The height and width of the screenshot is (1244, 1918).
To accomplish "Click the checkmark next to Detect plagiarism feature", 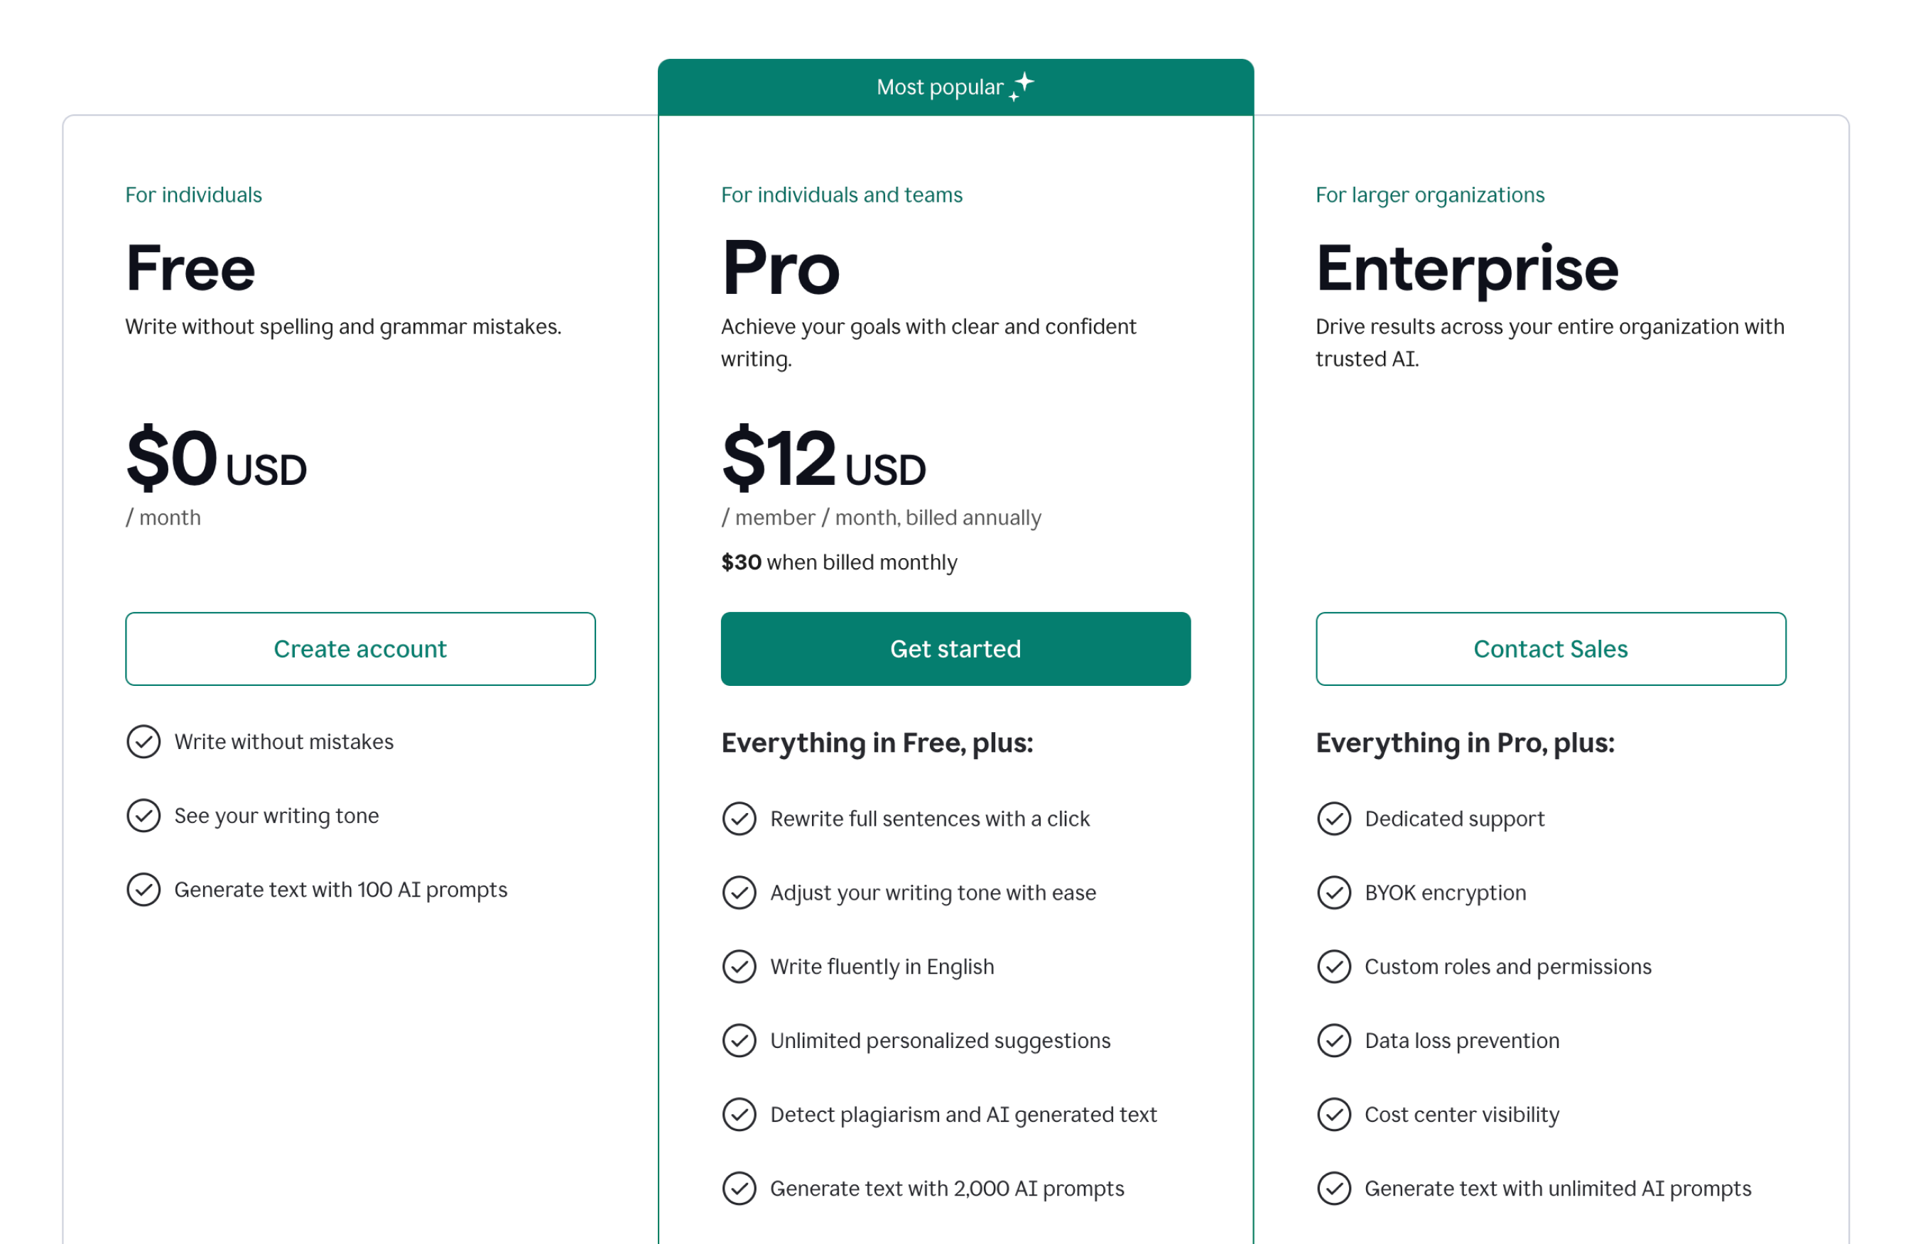I will (x=739, y=1114).
